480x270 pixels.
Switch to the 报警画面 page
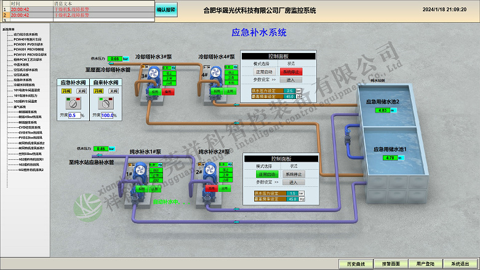pos(391,264)
